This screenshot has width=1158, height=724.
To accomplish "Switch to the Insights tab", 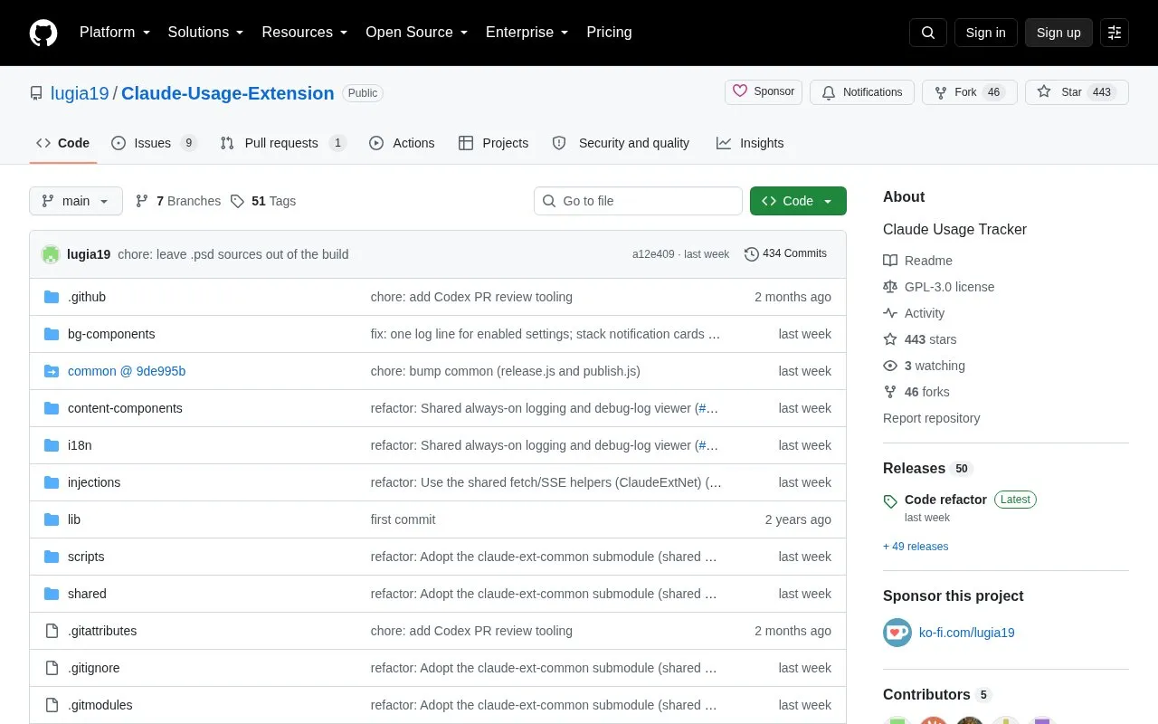I will point(750,143).
